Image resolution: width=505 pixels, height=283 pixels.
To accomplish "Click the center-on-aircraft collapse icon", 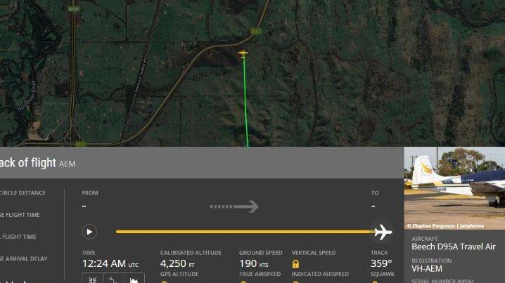I will point(92,279).
